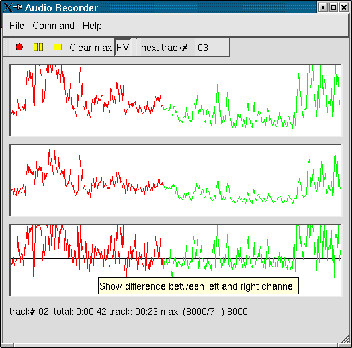The image size is (352, 348).
Task: Click the toolbar drag handle grip
Action: pyautogui.click(x=6, y=47)
